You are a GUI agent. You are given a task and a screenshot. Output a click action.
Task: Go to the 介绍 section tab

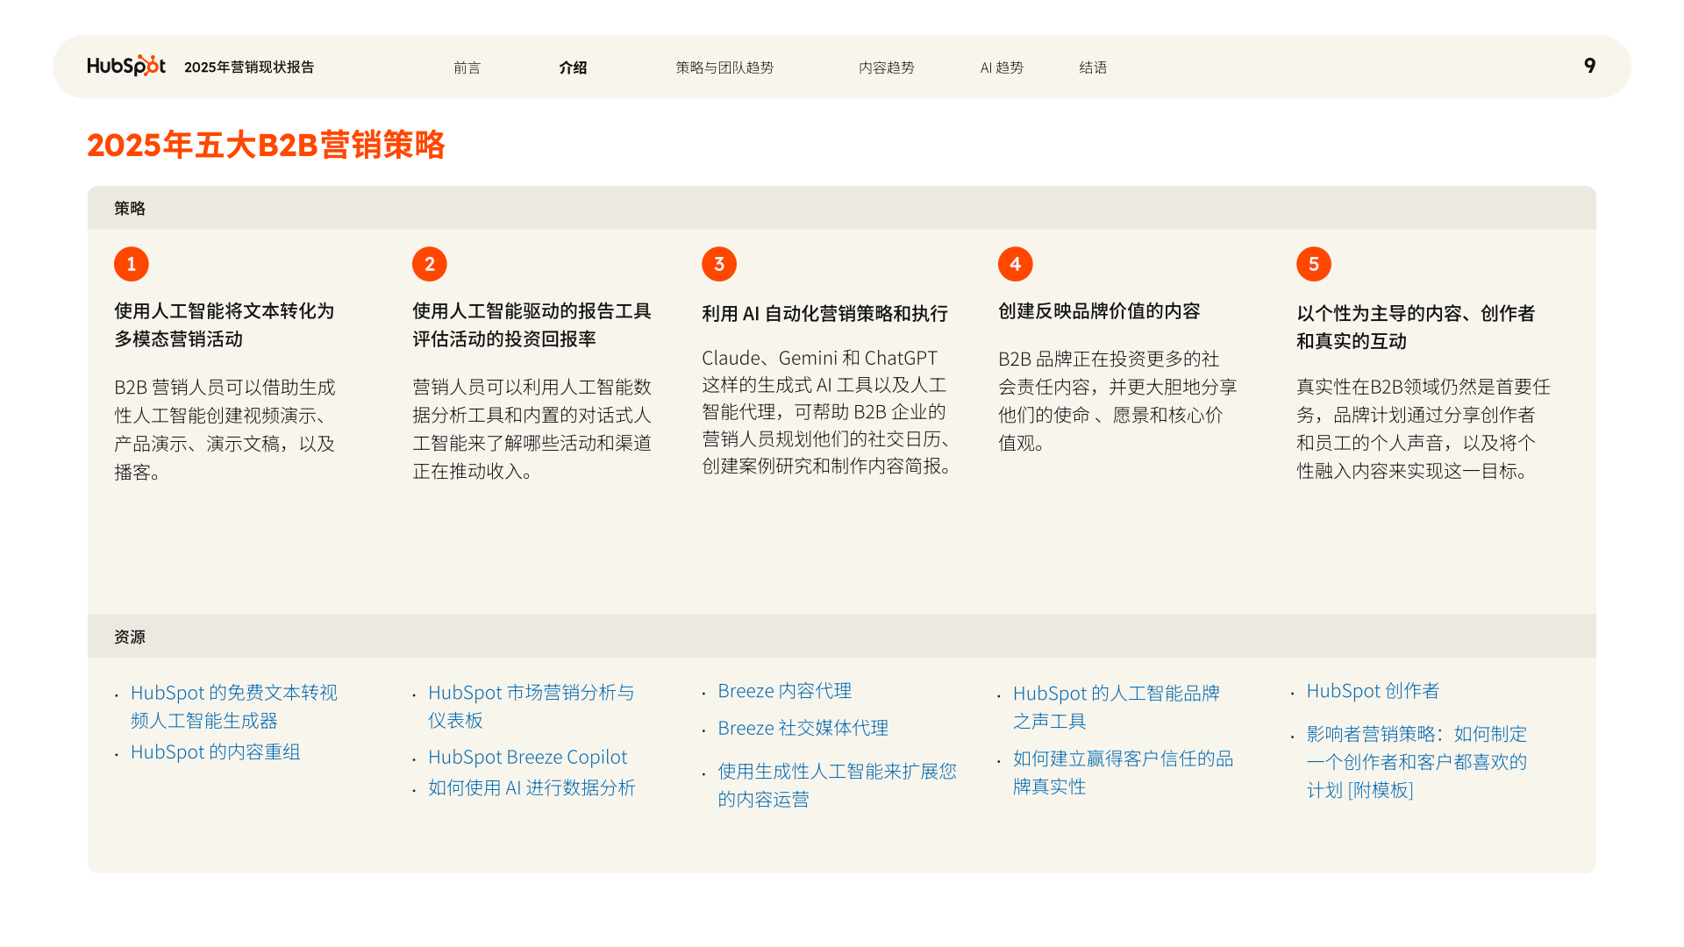tap(574, 68)
